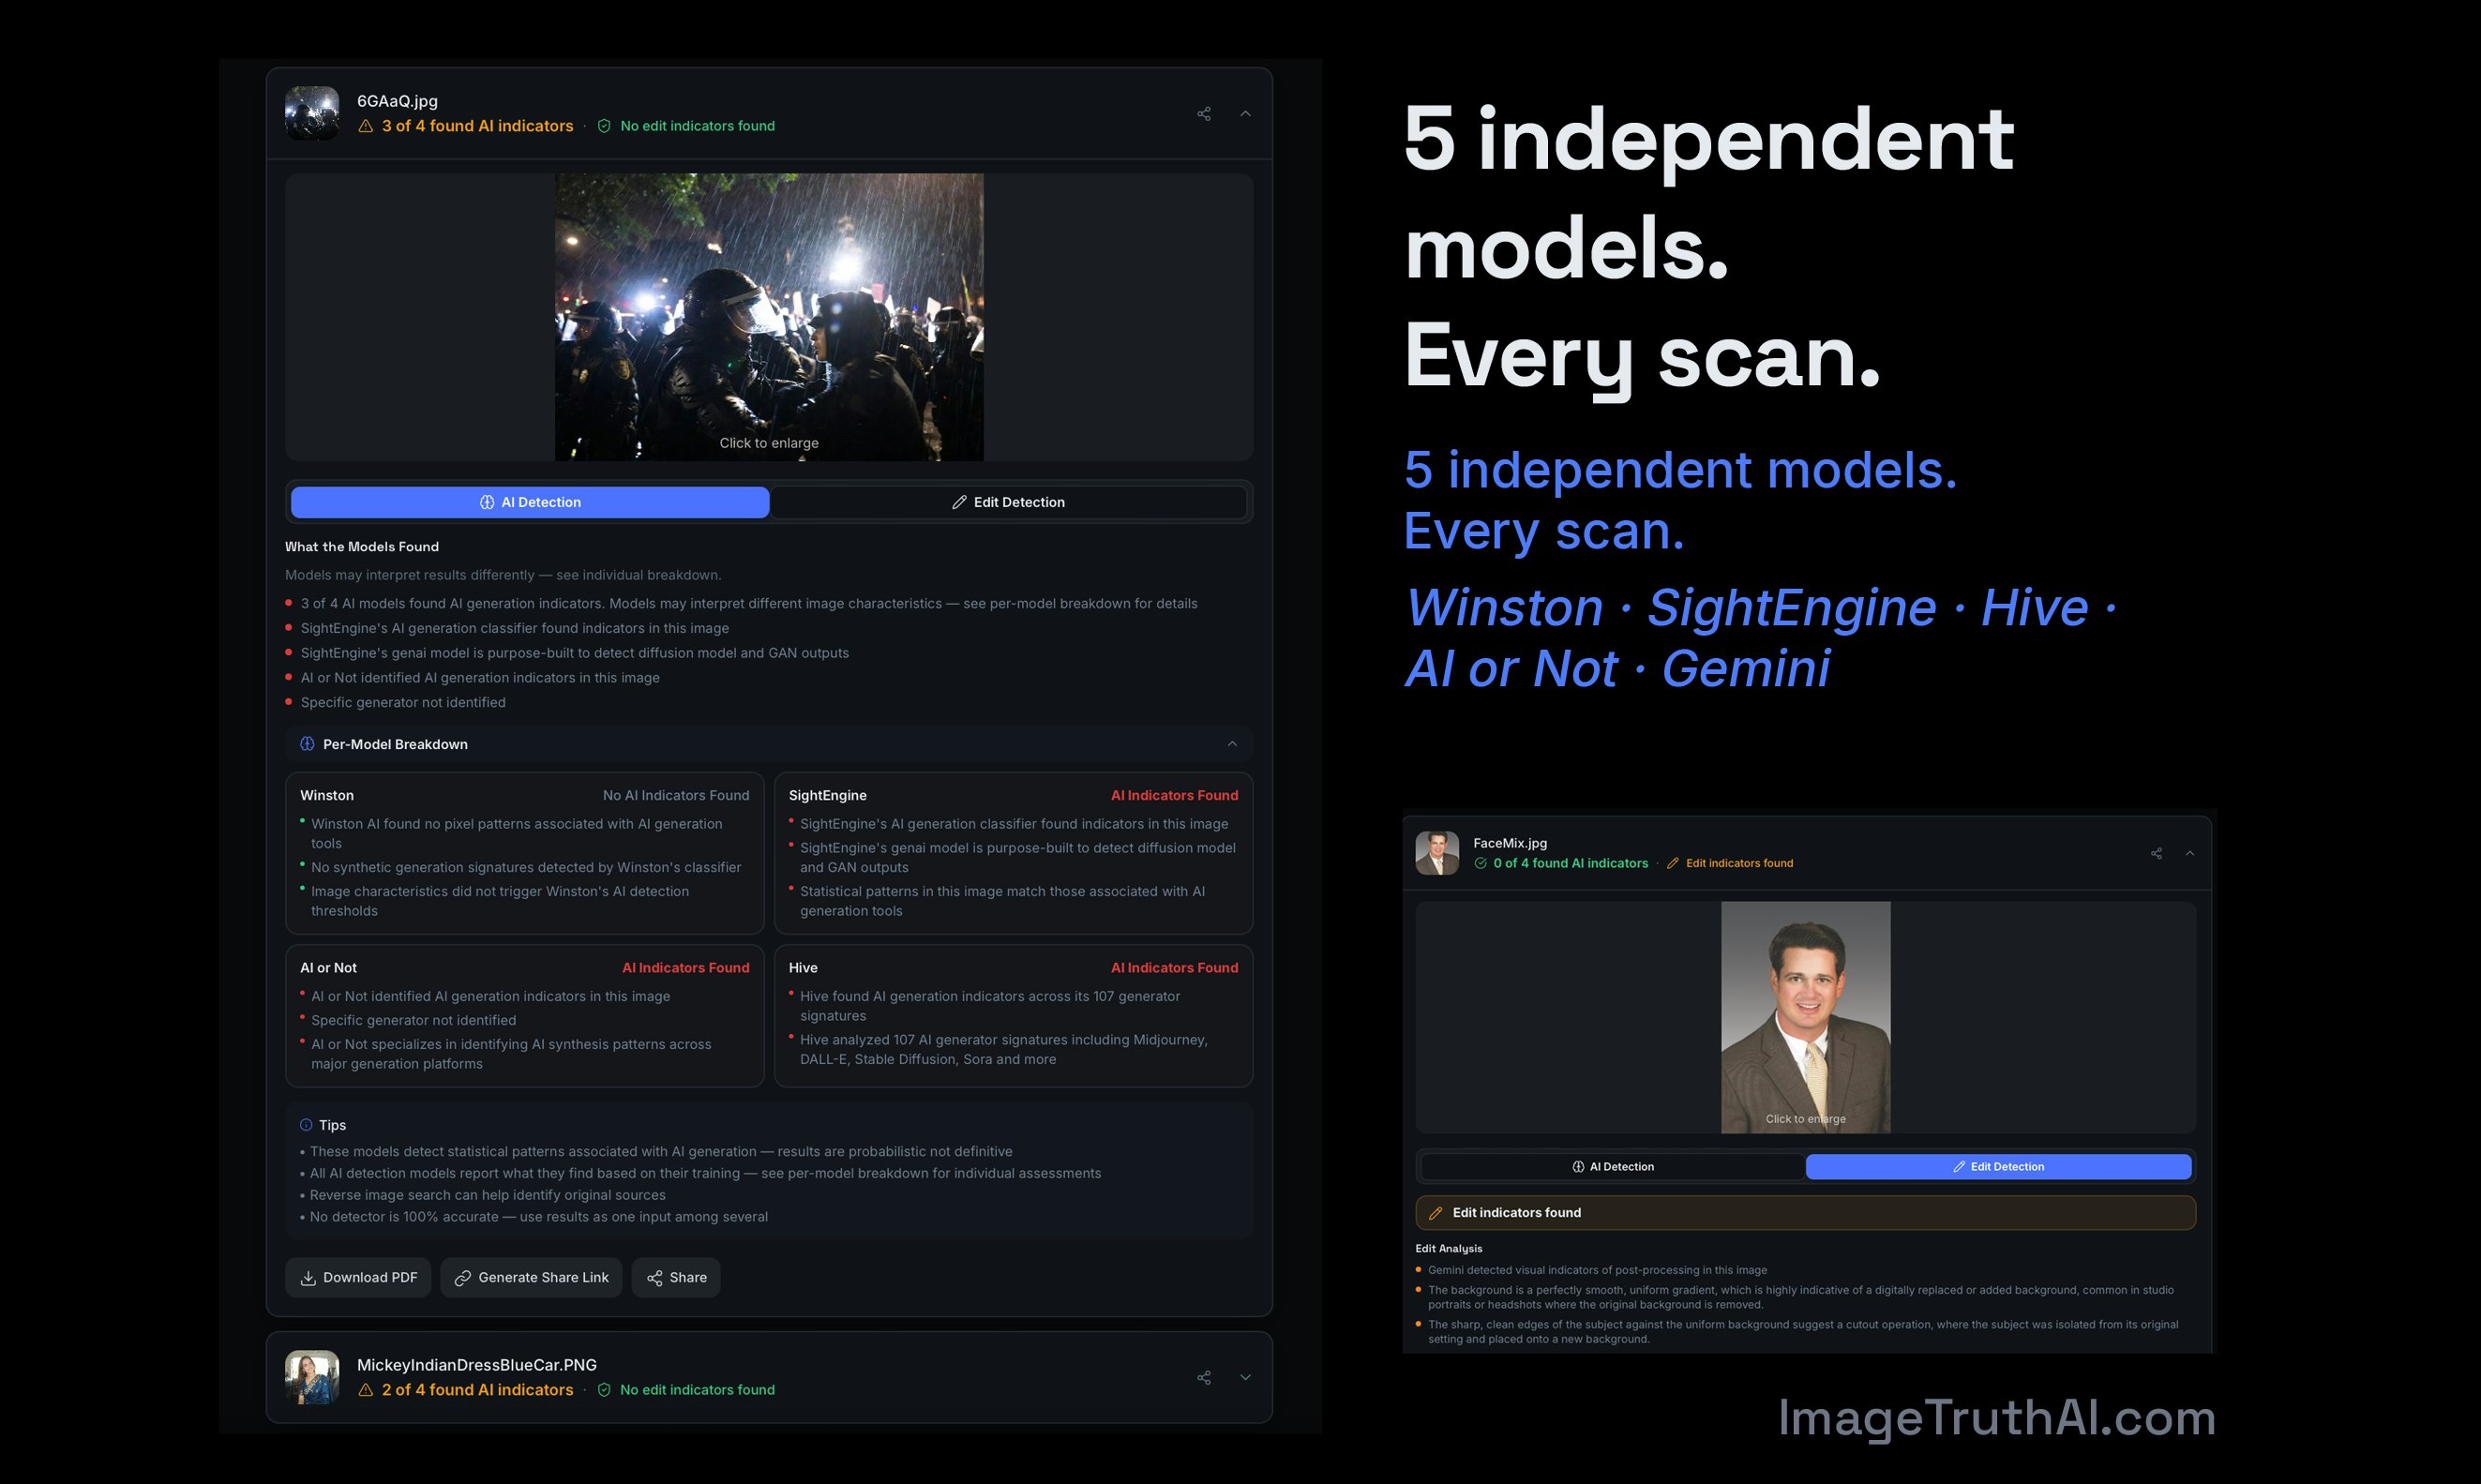This screenshot has width=2481, height=1484.
Task: Click share icon on MickeyIndianDressBlueCar.PNG card
Action: click(x=1204, y=1377)
